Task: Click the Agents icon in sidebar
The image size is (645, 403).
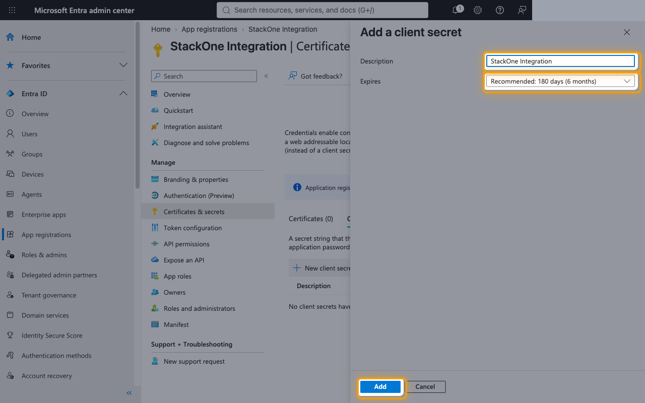Action: [10, 194]
